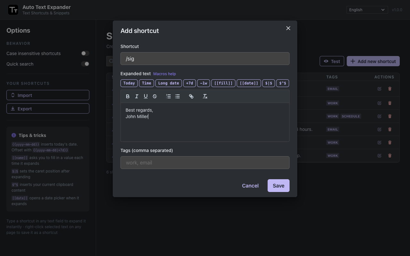
Task: Apply strikethrough formatting in the editor toolbar
Action: click(x=155, y=96)
